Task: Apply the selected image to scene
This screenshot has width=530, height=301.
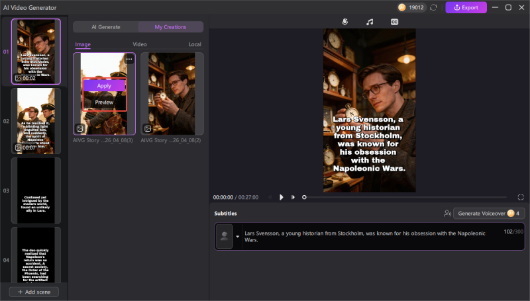Action: tap(104, 85)
